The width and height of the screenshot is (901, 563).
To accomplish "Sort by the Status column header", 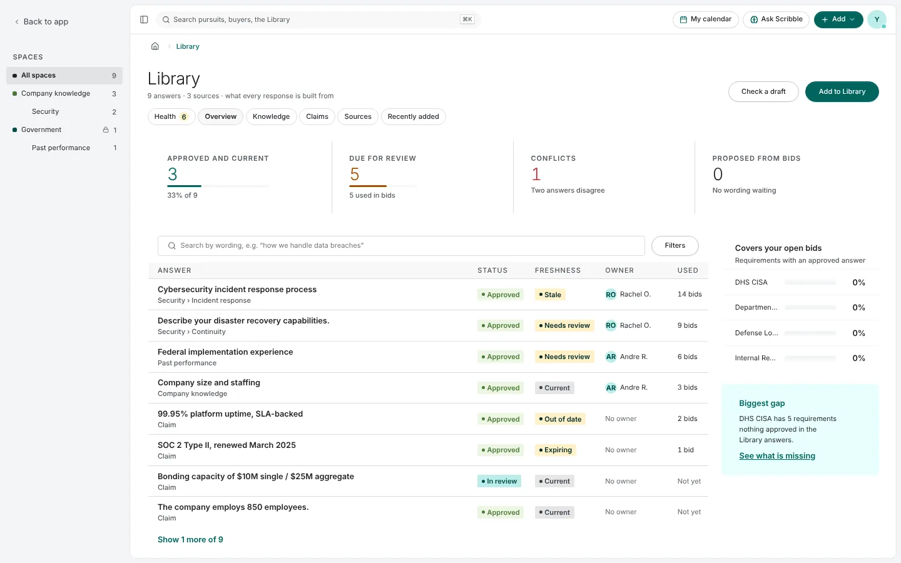I will (x=492, y=270).
